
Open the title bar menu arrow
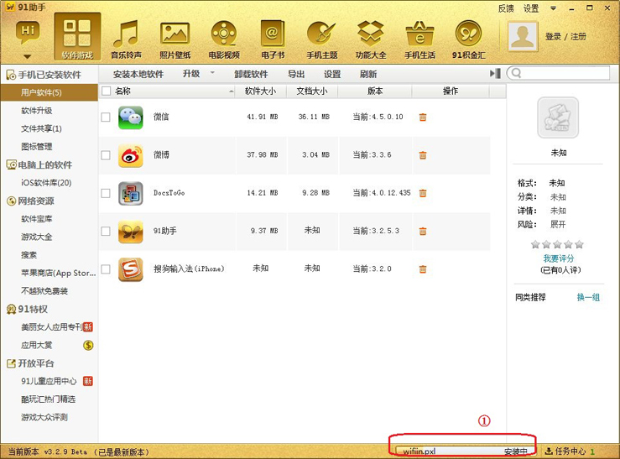click(553, 8)
